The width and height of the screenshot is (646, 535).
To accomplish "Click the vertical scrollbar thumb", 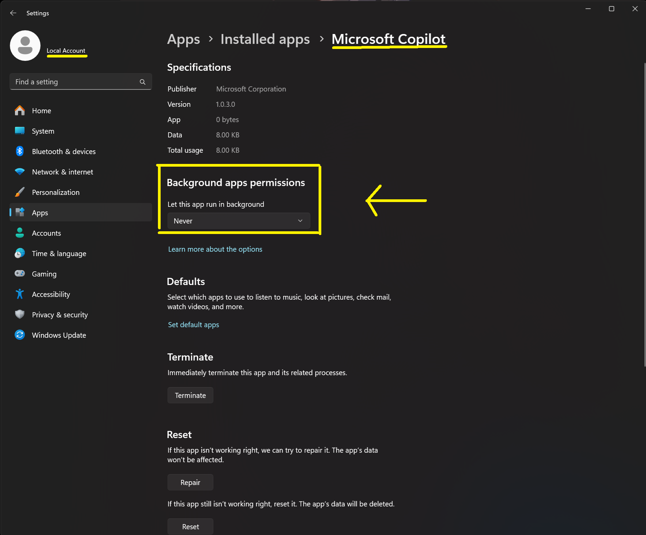I will [644, 214].
